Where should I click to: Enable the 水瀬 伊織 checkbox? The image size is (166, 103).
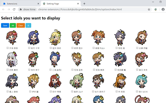pos(137,48)
